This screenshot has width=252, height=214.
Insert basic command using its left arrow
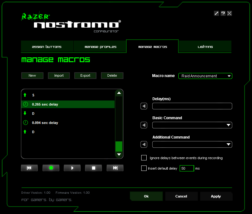click(144, 125)
